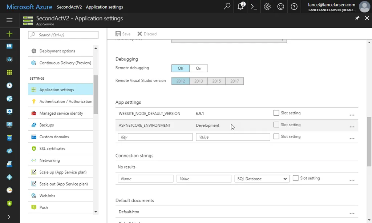Screen dimensions: 372x223
Task: Open the notifications bell icon
Action: click(240, 7)
